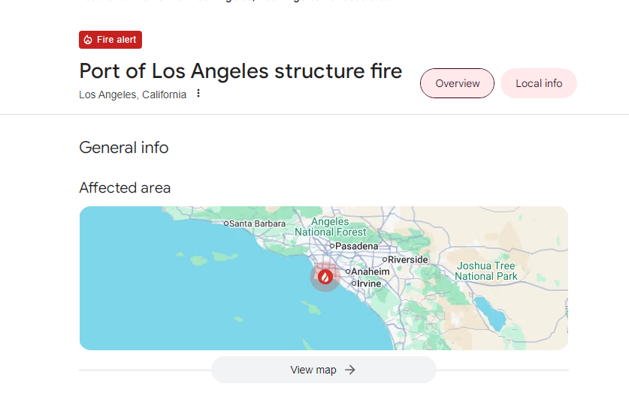The height and width of the screenshot is (399, 629).
Task: Click the Los Angeles, California location text
Action: 133,94
